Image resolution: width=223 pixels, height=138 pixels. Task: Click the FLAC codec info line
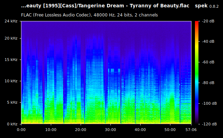(89, 15)
